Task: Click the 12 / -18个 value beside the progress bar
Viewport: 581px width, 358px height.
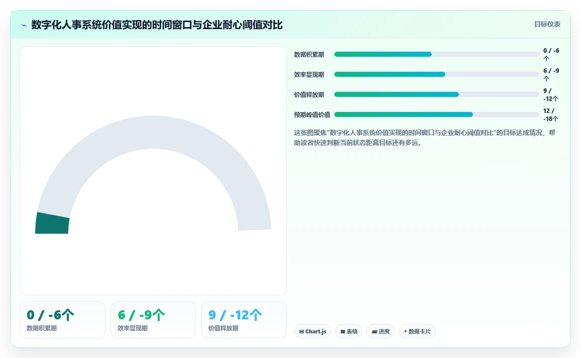Action: click(551, 114)
